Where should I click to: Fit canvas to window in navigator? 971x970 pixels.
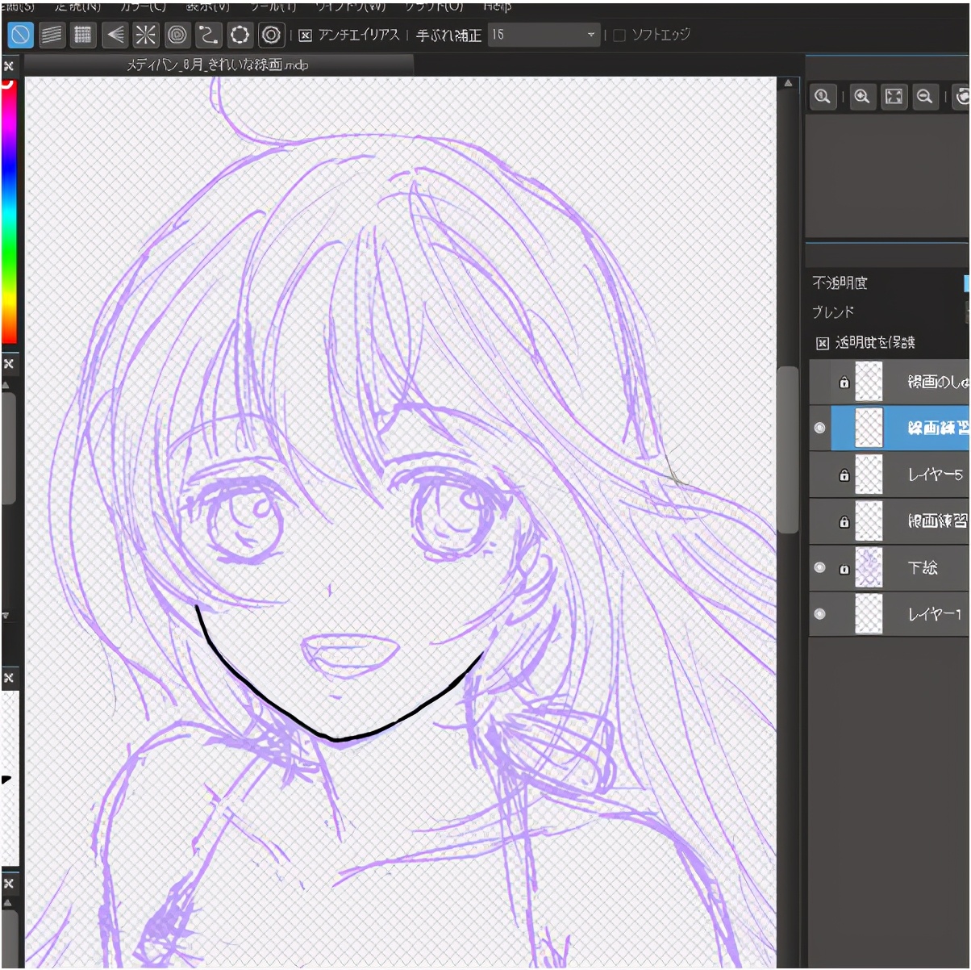pos(894,97)
